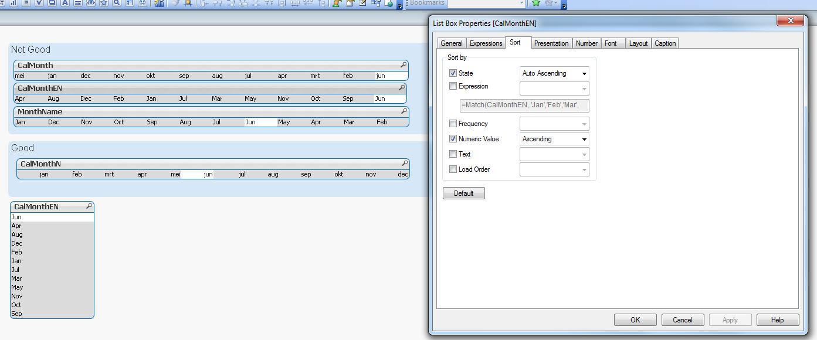Click the Match expression input field

pyautogui.click(x=524, y=106)
